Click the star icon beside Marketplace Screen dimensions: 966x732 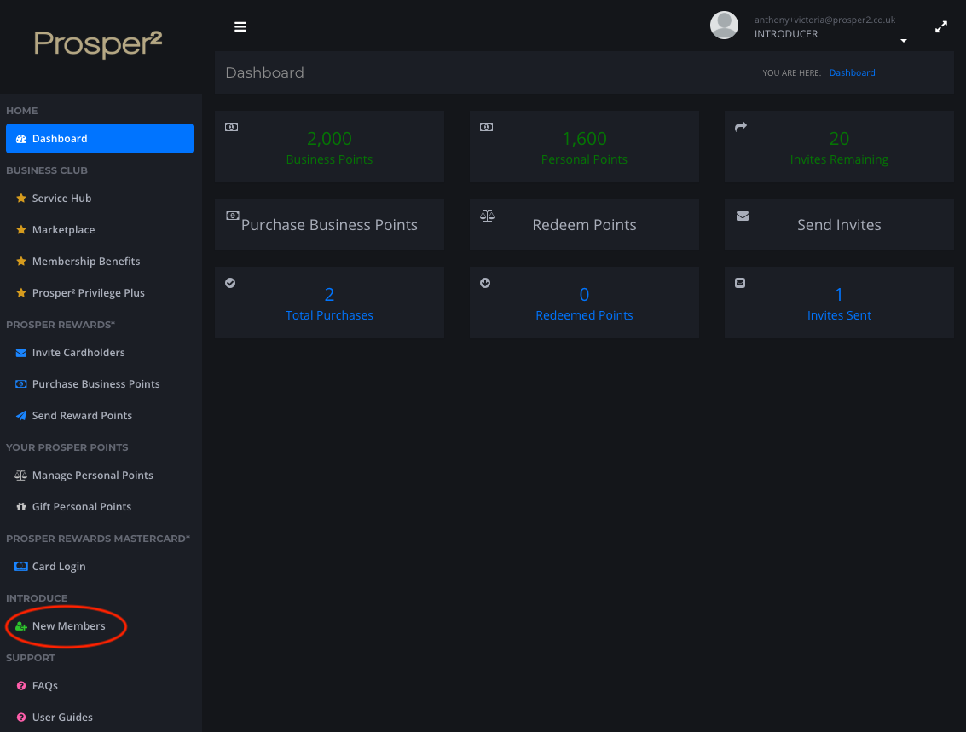(x=21, y=229)
